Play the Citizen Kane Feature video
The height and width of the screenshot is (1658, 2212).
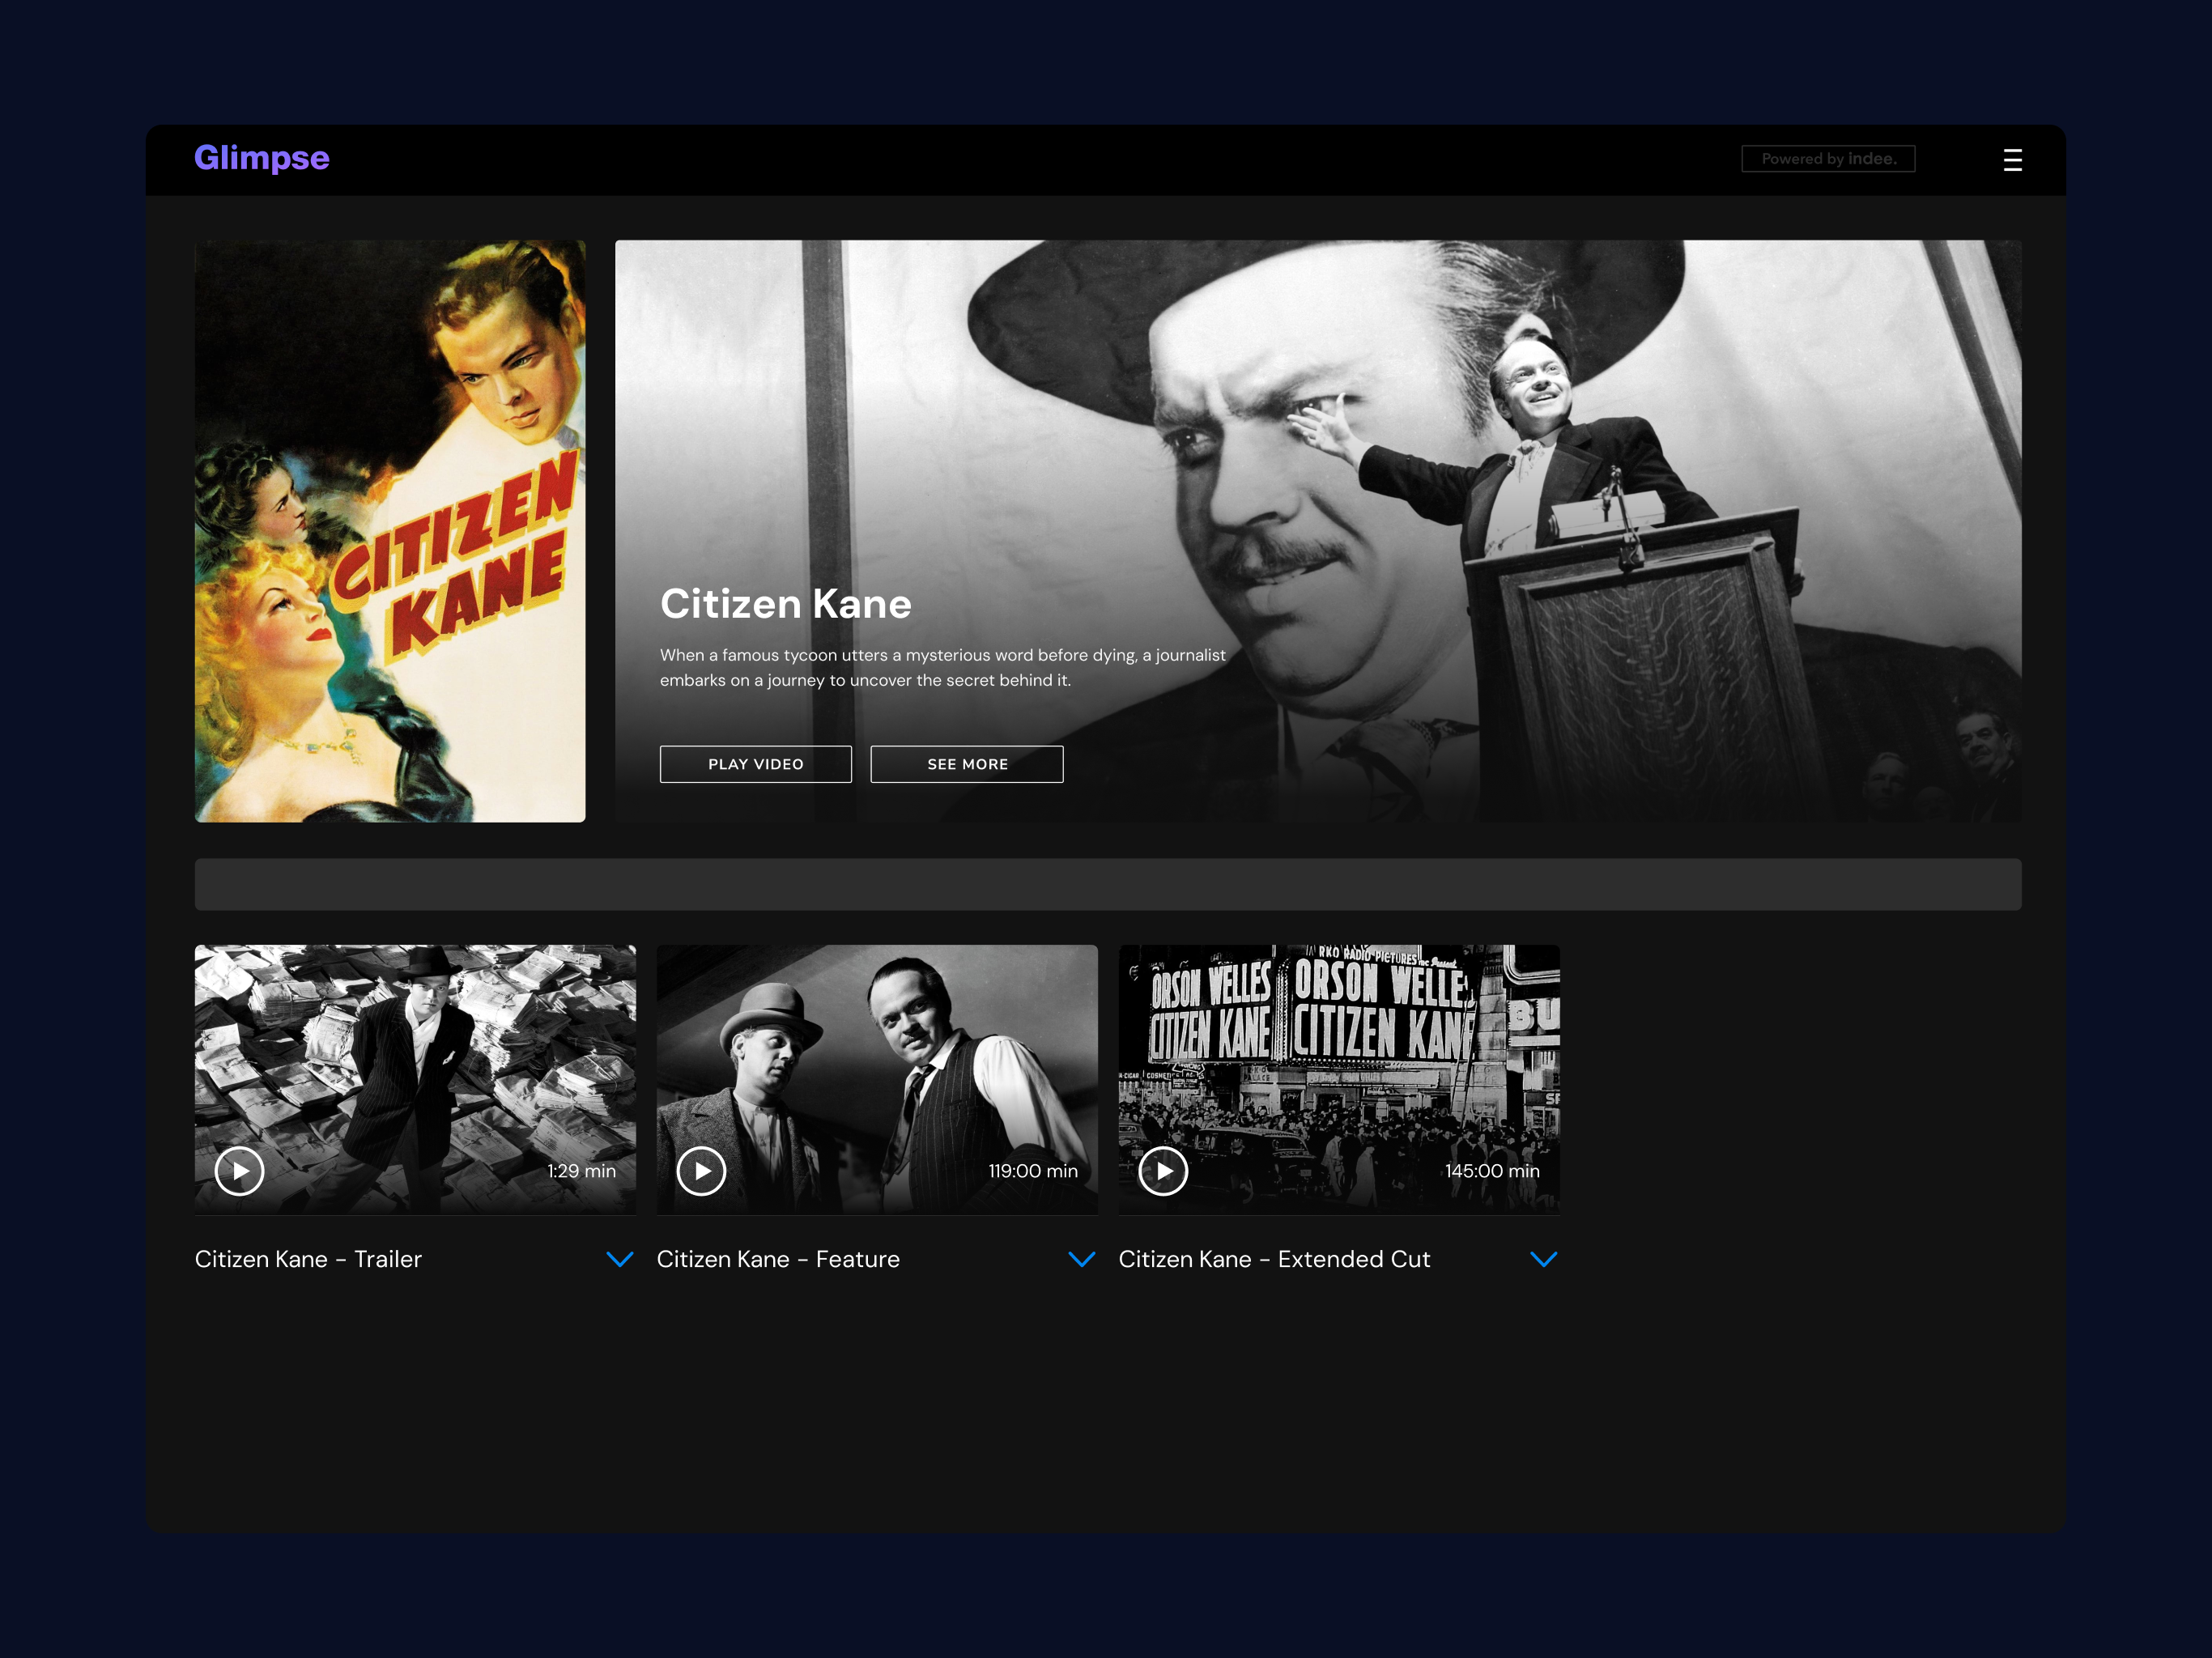tap(702, 1171)
